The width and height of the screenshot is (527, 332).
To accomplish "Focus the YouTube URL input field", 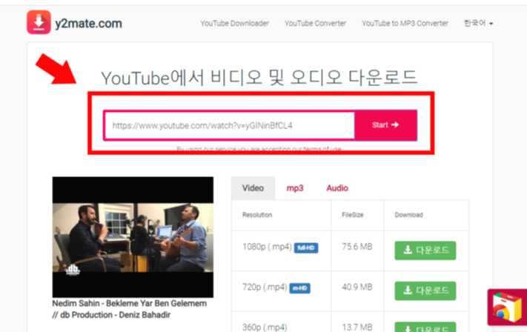I will click(x=229, y=125).
